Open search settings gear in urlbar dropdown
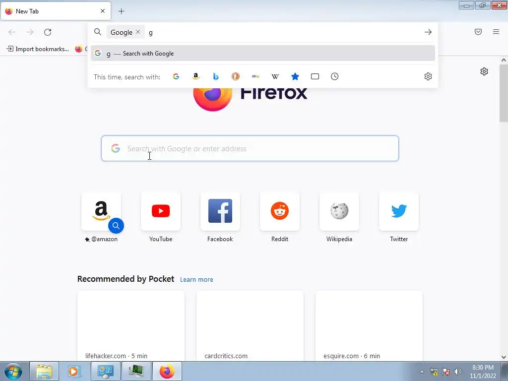The height and width of the screenshot is (381, 508). coord(428,76)
